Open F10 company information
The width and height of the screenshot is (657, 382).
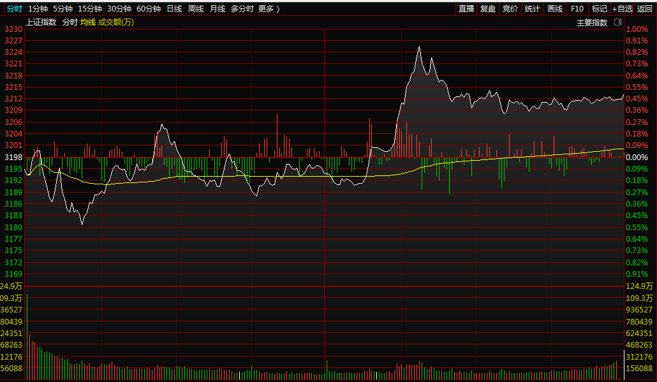point(577,9)
